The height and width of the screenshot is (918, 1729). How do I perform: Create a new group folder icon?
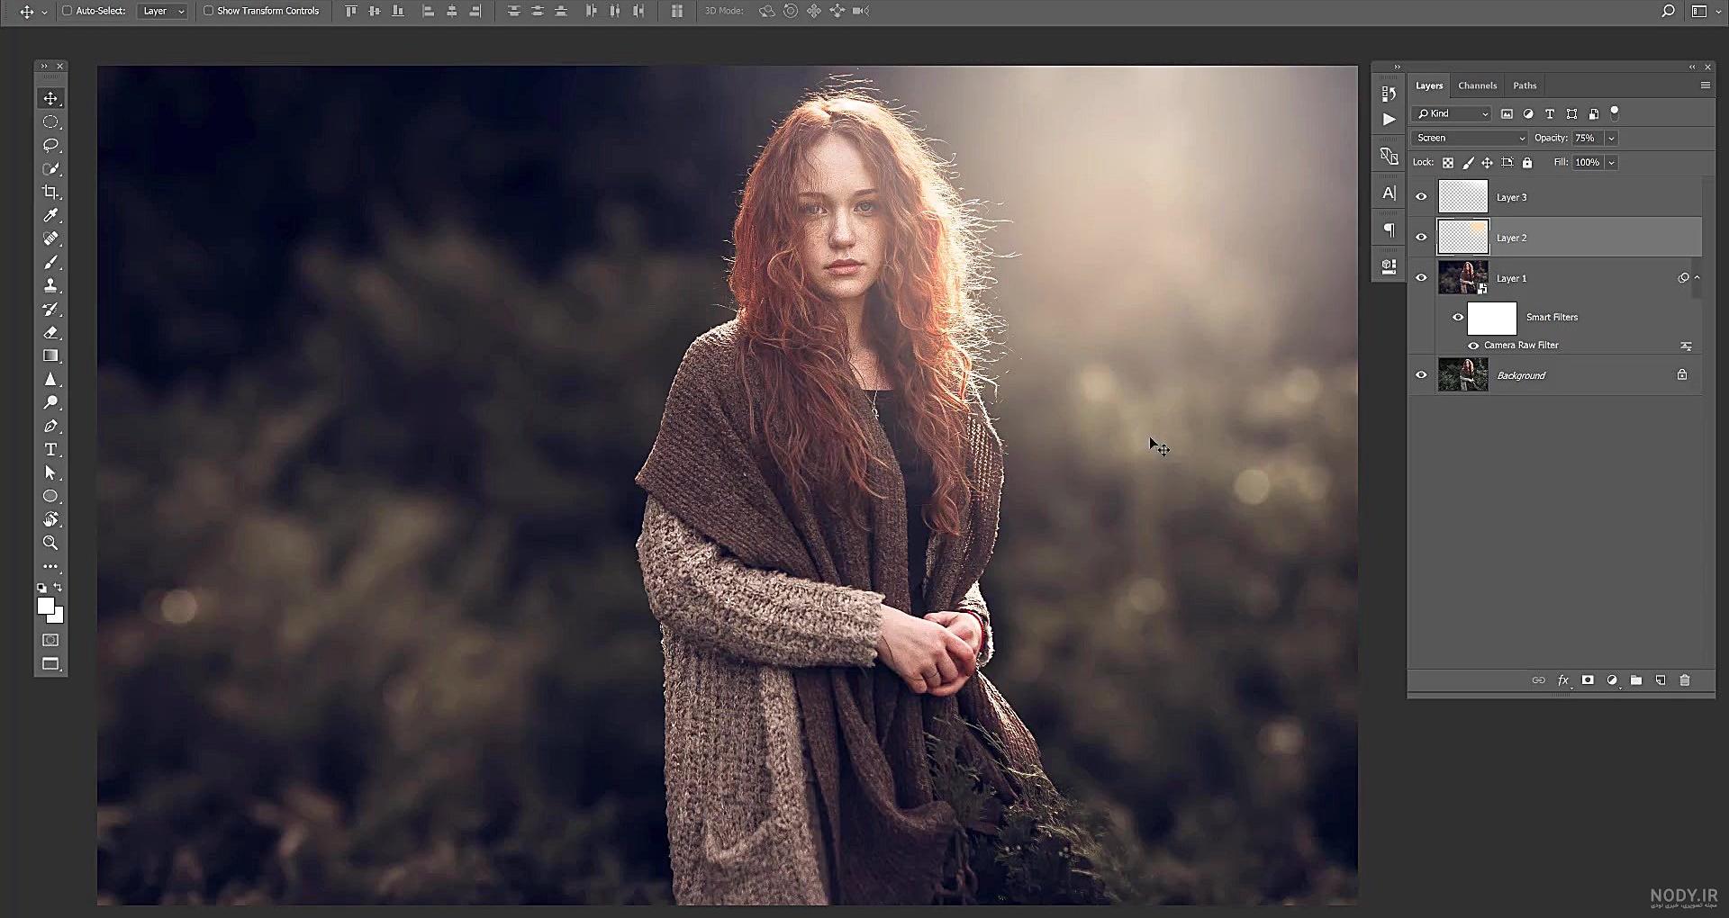click(1636, 680)
